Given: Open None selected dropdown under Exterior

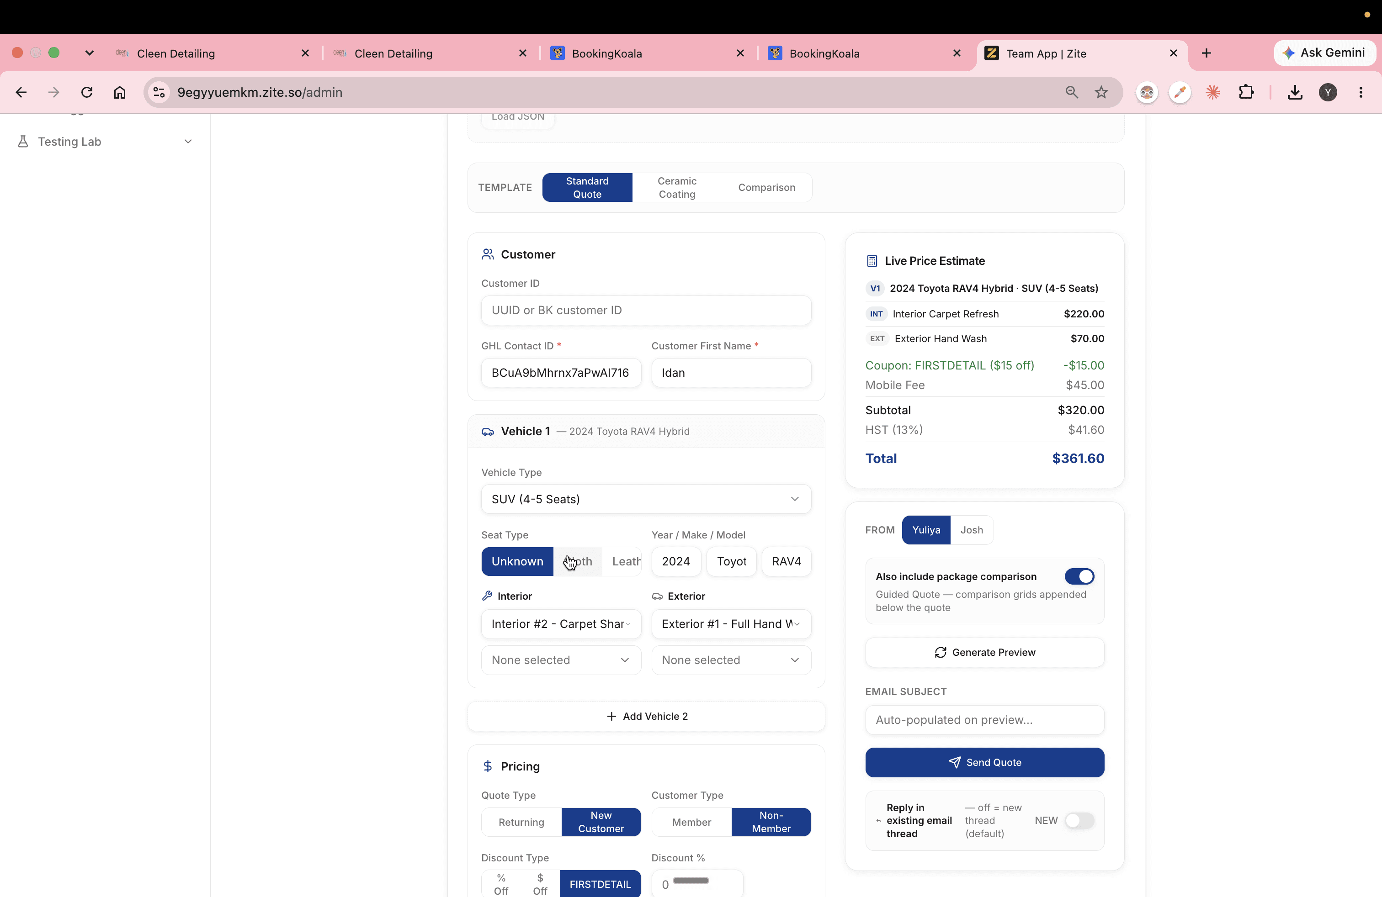Looking at the screenshot, I should point(731,660).
